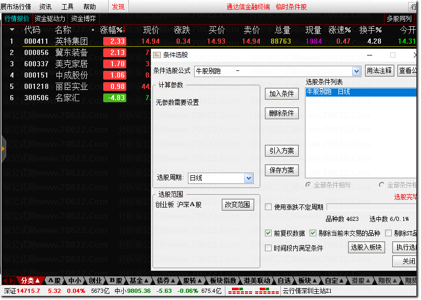
Task: Switch to the 中小 bottom tab
Action: (x=74, y=280)
